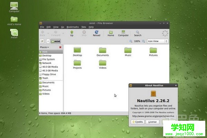The width and height of the screenshot is (207, 138).
Task: Launch the Install Linux Mint icon
Action: click(x=14, y=34)
